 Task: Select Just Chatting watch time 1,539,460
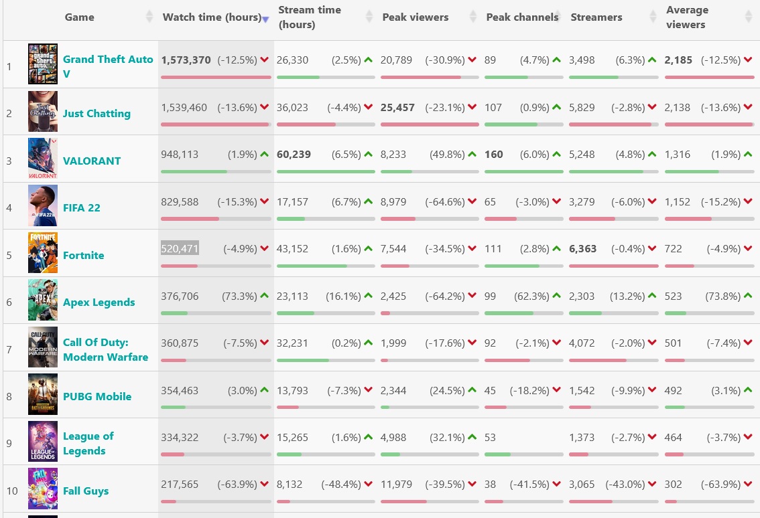pyautogui.click(x=184, y=108)
